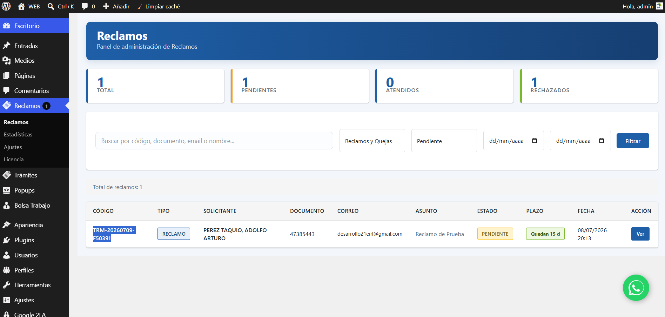
Task: Open the Licencia submenu item
Action: click(14, 159)
